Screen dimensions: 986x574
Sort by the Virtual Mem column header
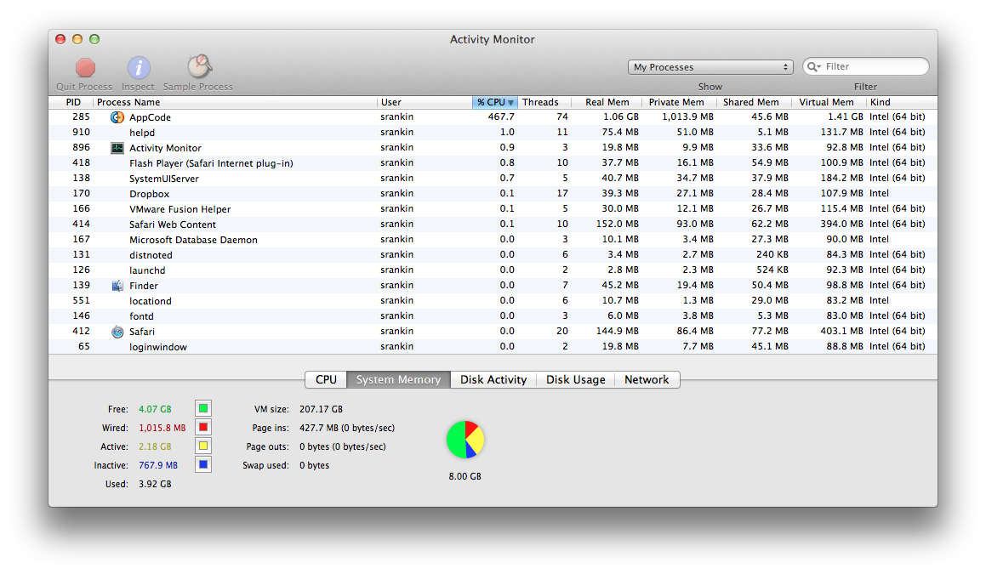tap(829, 102)
